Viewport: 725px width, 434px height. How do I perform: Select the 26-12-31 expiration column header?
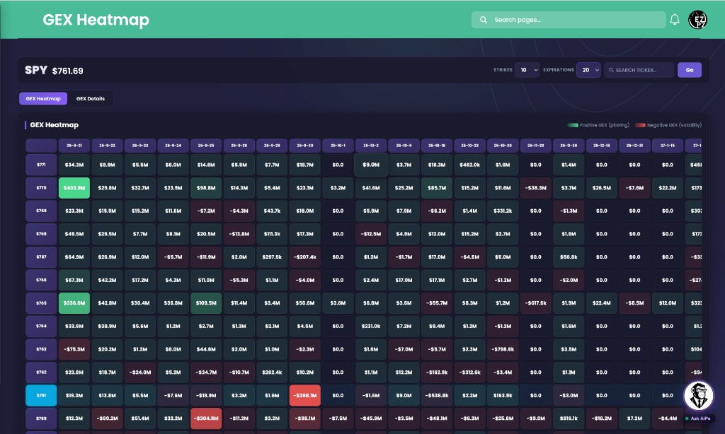point(635,146)
